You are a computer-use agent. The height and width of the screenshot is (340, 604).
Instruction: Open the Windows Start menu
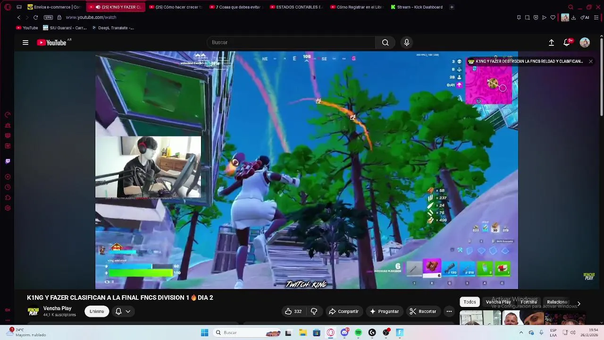pos(204,332)
